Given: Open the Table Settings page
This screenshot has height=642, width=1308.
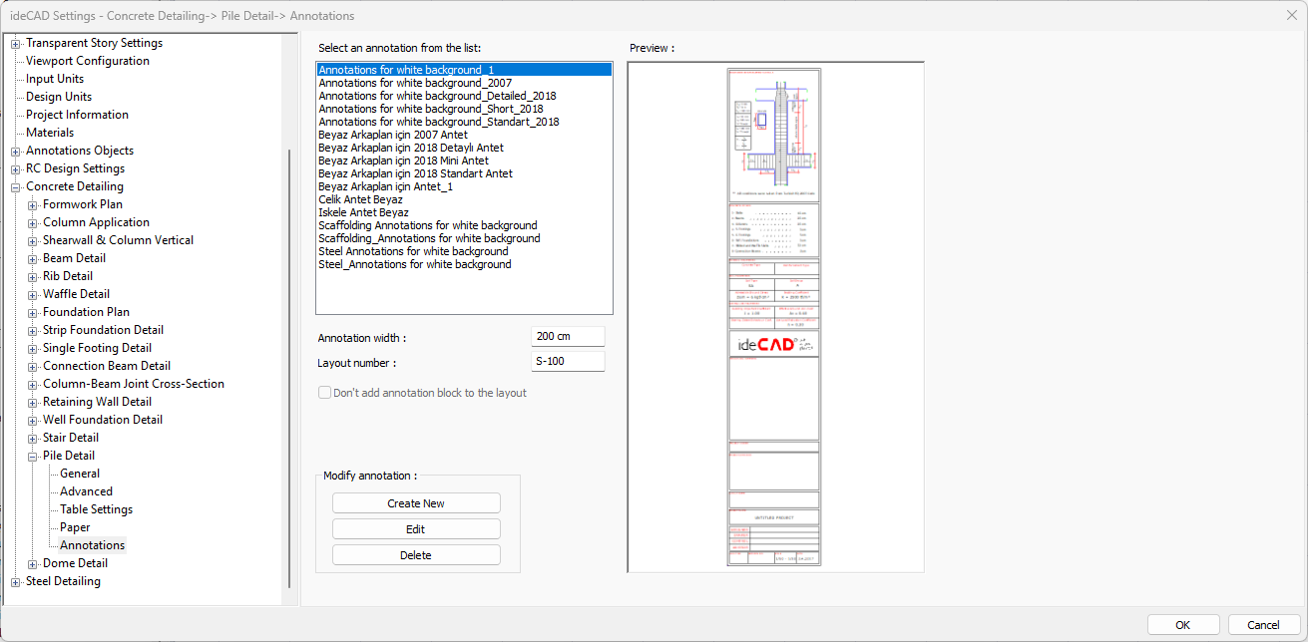Looking at the screenshot, I should point(96,509).
